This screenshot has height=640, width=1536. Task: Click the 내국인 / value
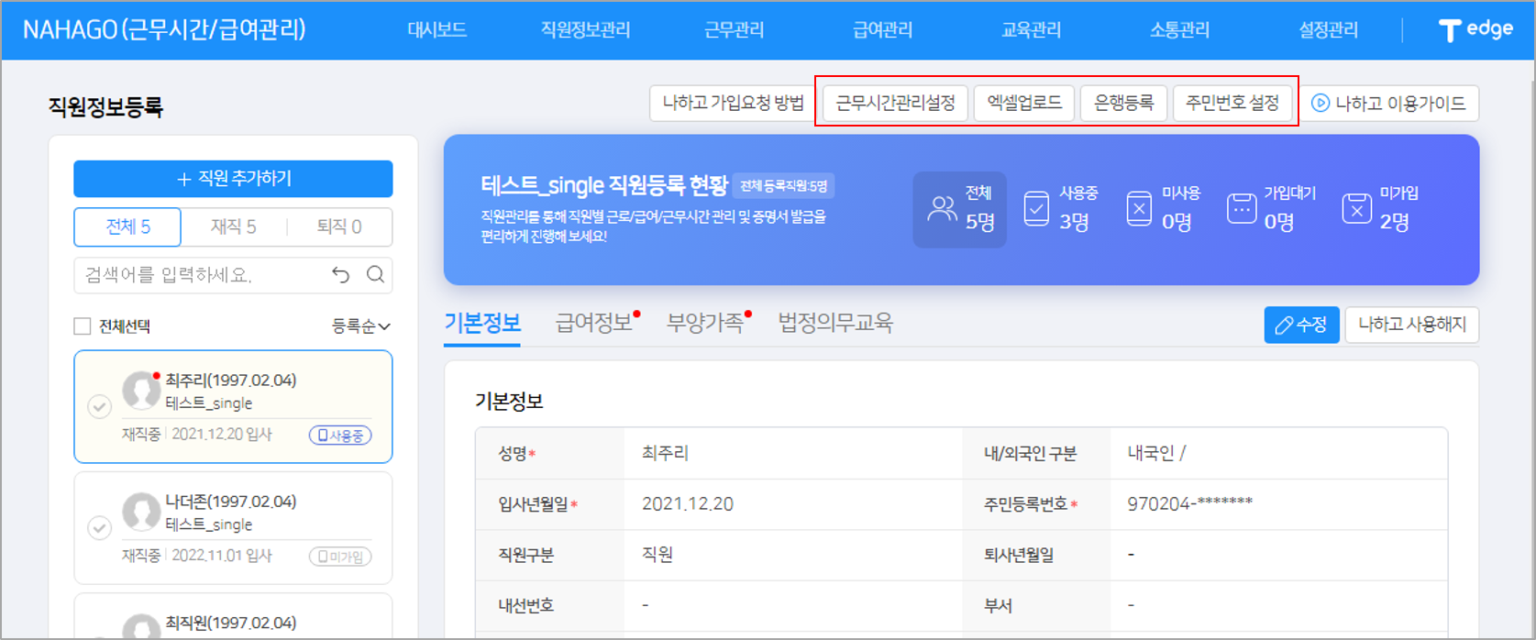coord(1156,453)
